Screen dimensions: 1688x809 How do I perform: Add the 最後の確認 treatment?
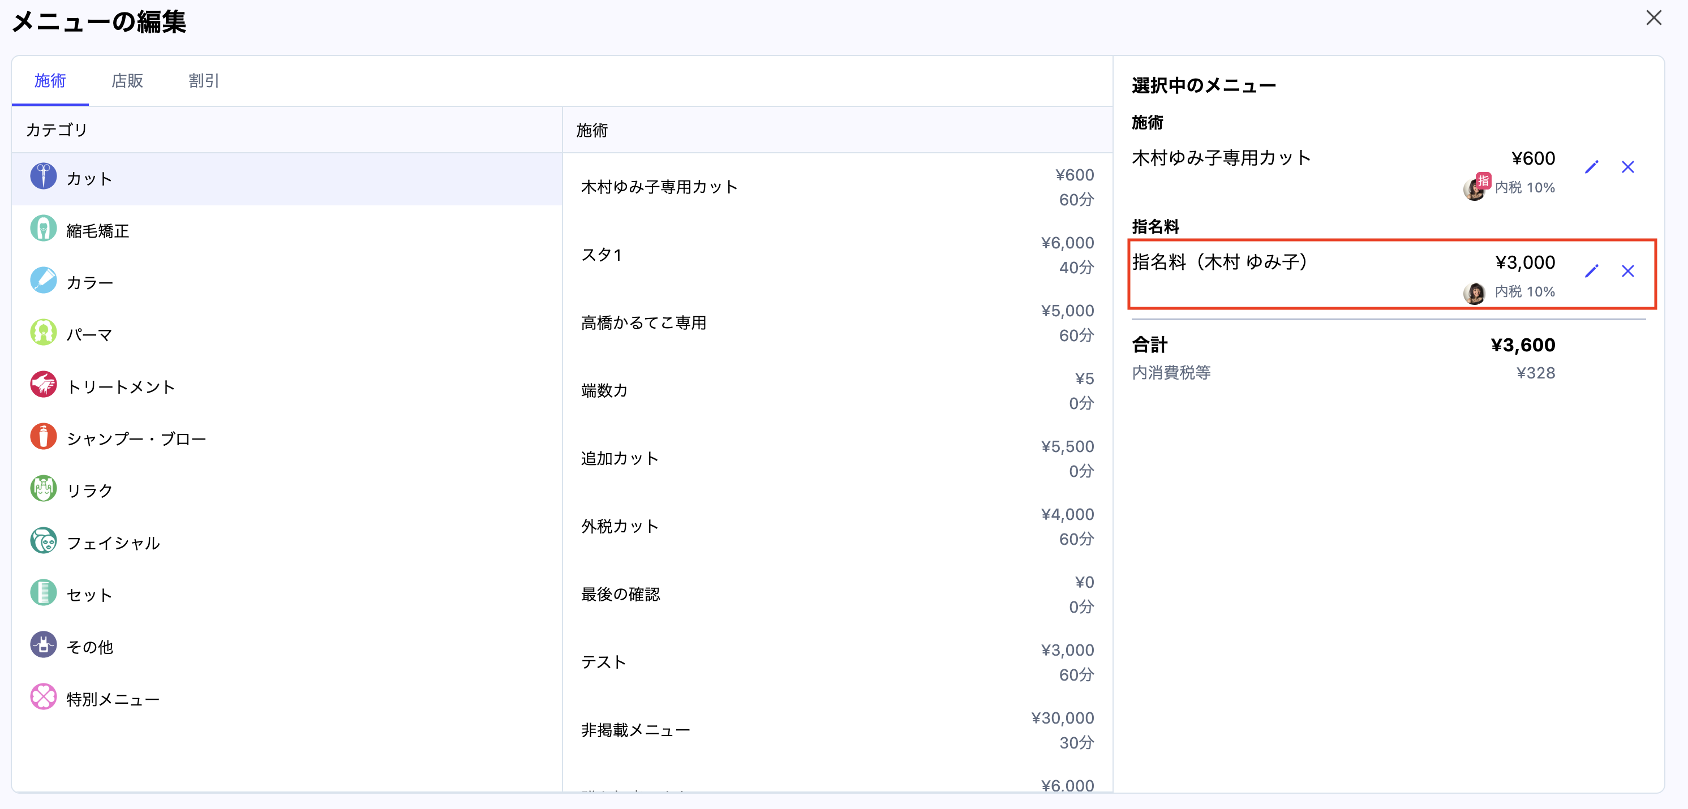click(x=837, y=595)
